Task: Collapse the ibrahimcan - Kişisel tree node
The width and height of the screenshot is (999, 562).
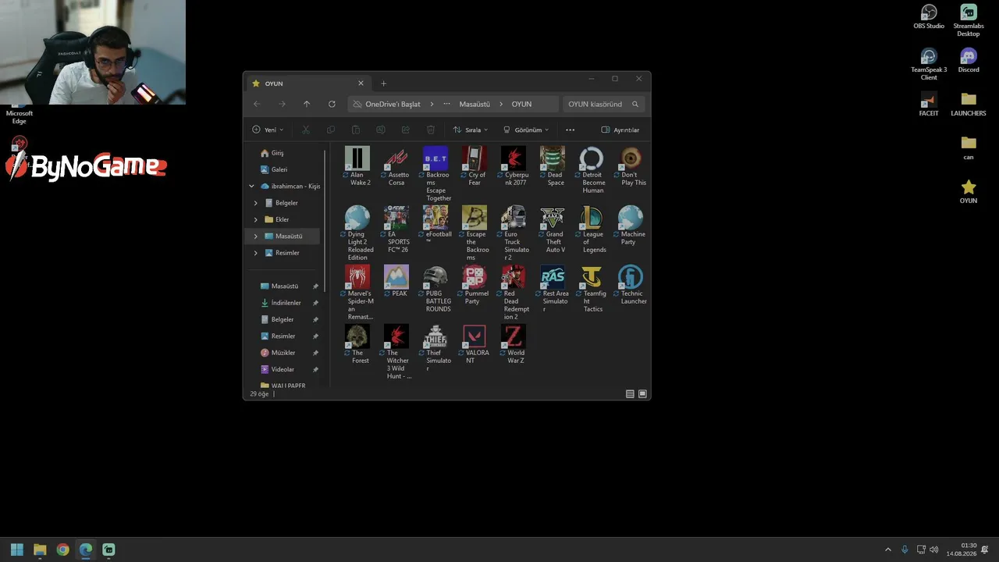Action: pyautogui.click(x=251, y=187)
